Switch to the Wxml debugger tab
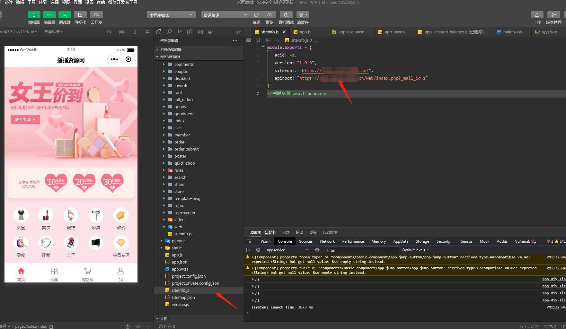The width and height of the screenshot is (566, 329). coord(265,241)
